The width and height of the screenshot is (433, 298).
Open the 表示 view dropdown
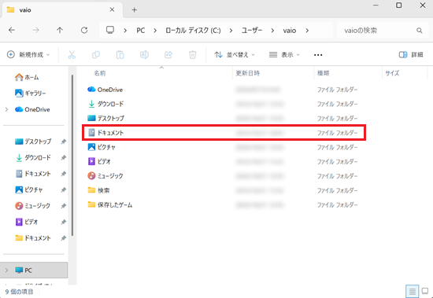click(x=284, y=54)
